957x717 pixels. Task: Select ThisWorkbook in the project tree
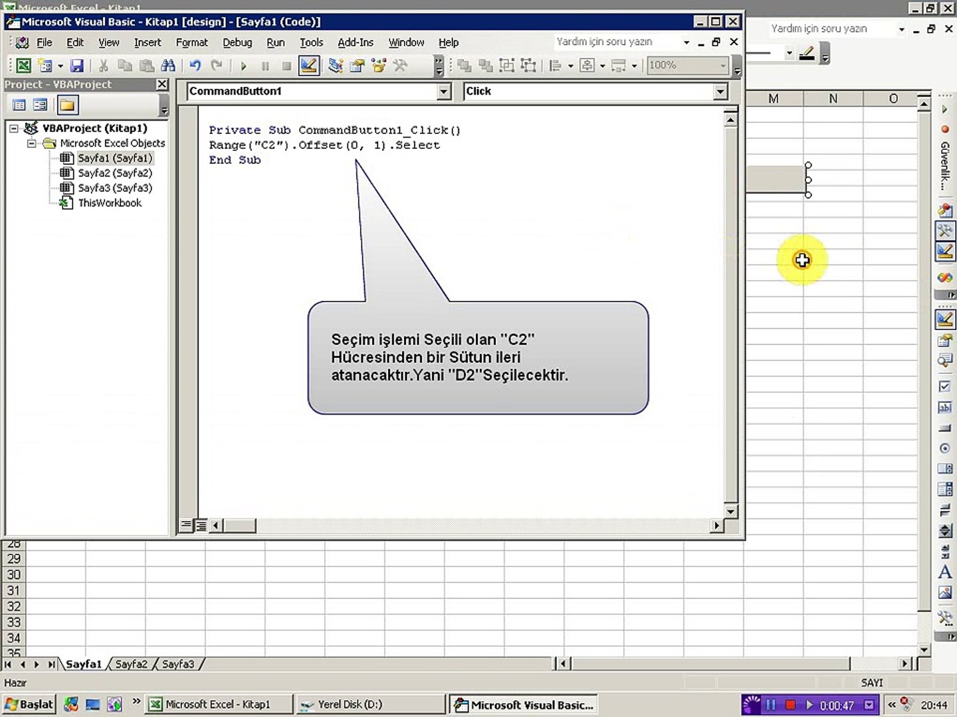[x=110, y=203]
